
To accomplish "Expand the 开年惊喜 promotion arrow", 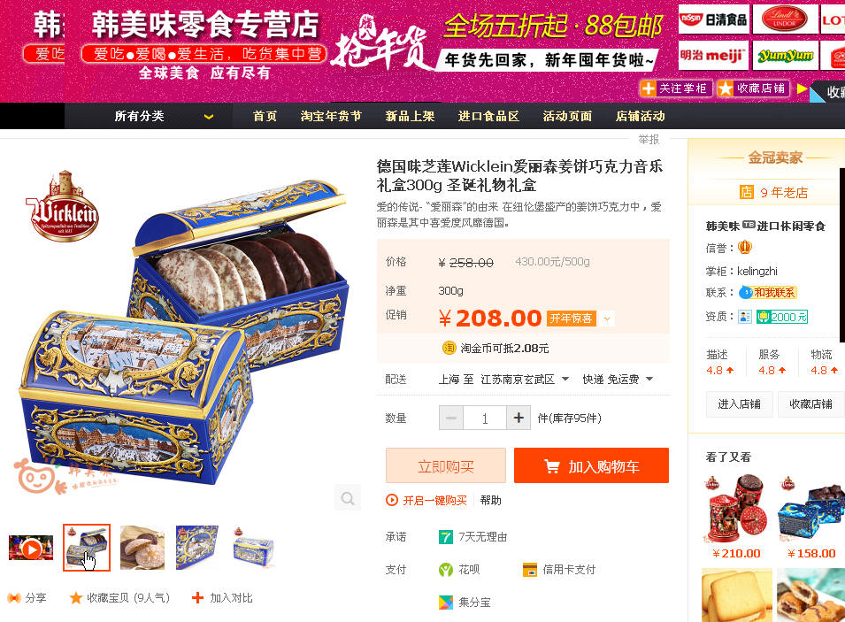I will click(x=607, y=319).
